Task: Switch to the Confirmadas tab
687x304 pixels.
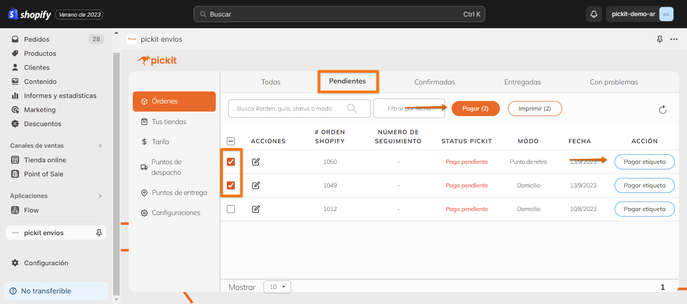Action: [x=435, y=82]
